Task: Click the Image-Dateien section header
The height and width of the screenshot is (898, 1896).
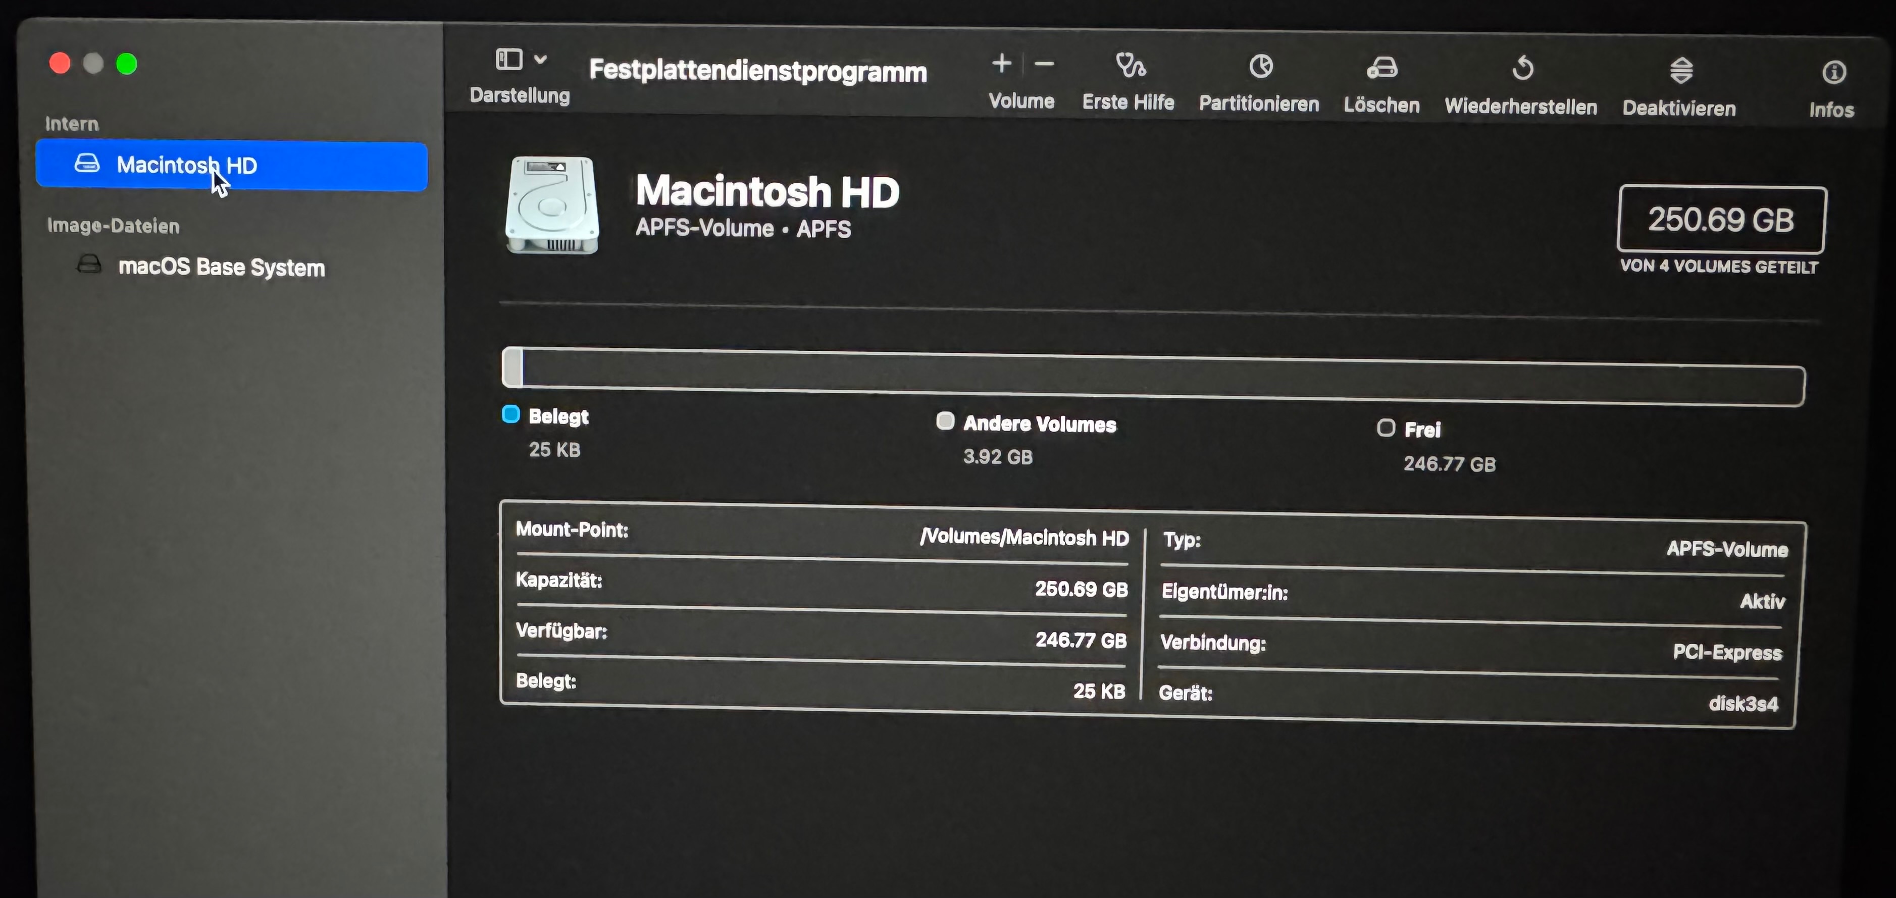Action: [x=113, y=226]
